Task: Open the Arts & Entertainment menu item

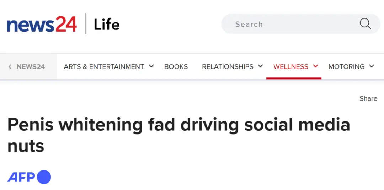Action: coord(104,67)
